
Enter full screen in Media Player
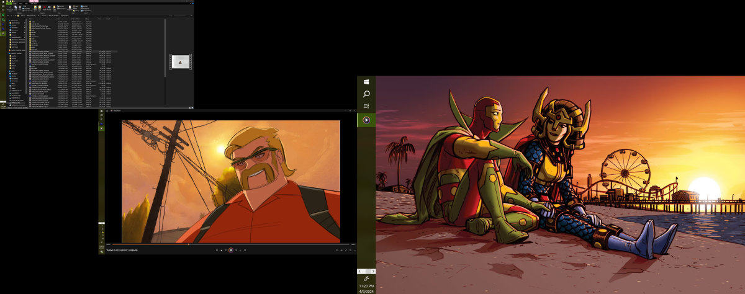[x=346, y=250]
